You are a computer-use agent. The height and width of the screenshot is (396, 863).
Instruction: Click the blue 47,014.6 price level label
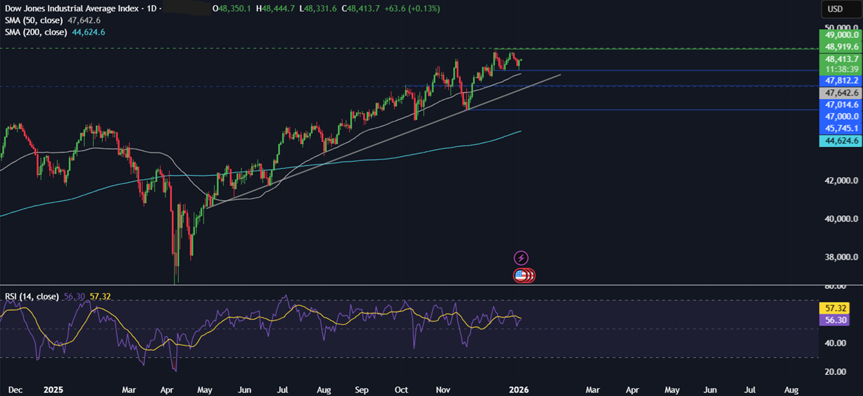[841, 105]
